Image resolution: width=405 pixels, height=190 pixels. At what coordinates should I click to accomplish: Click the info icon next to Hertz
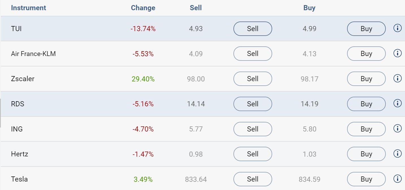tap(397, 154)
